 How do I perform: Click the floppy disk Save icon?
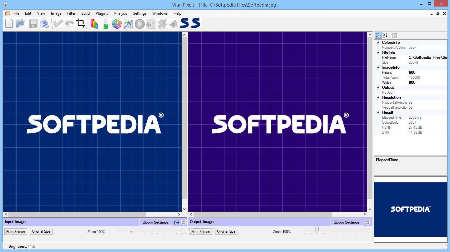(x=33, y=23)
